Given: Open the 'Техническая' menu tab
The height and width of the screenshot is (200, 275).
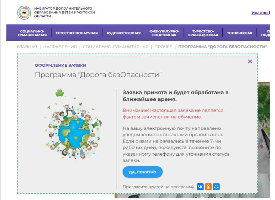Looking at the screenshot, I should [239, 33].
